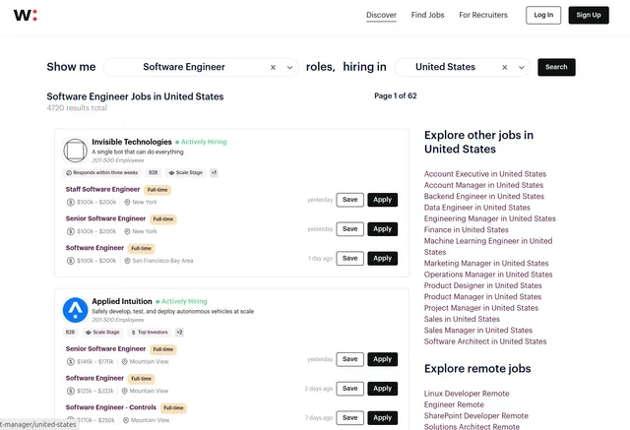Open Data Engineer in United States link
Image resolution: width=630 pixels, height=430 pixels.
pyautogui.click(x=476, y=208)
